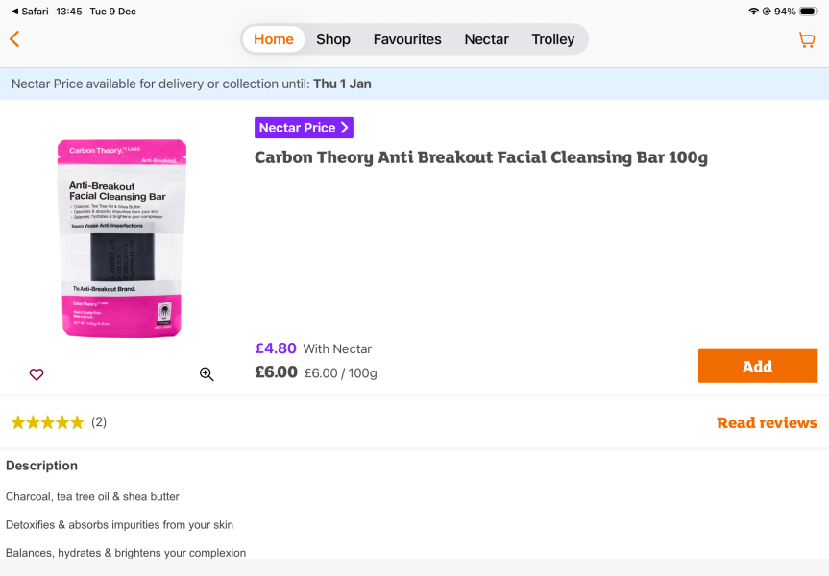Tap the battery status icon

(x=809, y=12)
